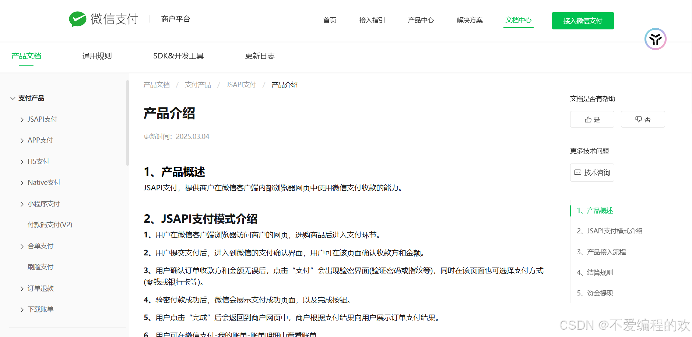The height and width of the screenshot is (337, 692).
Task: Click the 1、产品概述 section heading
Action: pyautogui.click(x=174, y=172)
